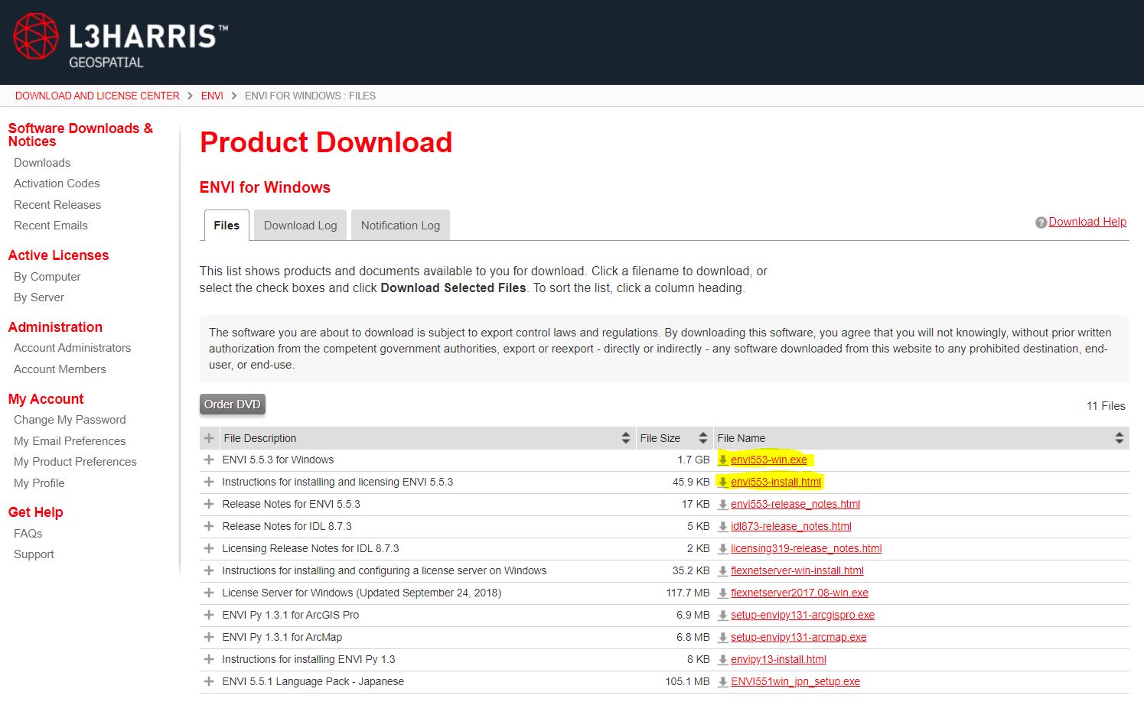Expand Instructions for installing and licensing ENVI row
Screen dimensions: 1144x705
coord(208,482)
